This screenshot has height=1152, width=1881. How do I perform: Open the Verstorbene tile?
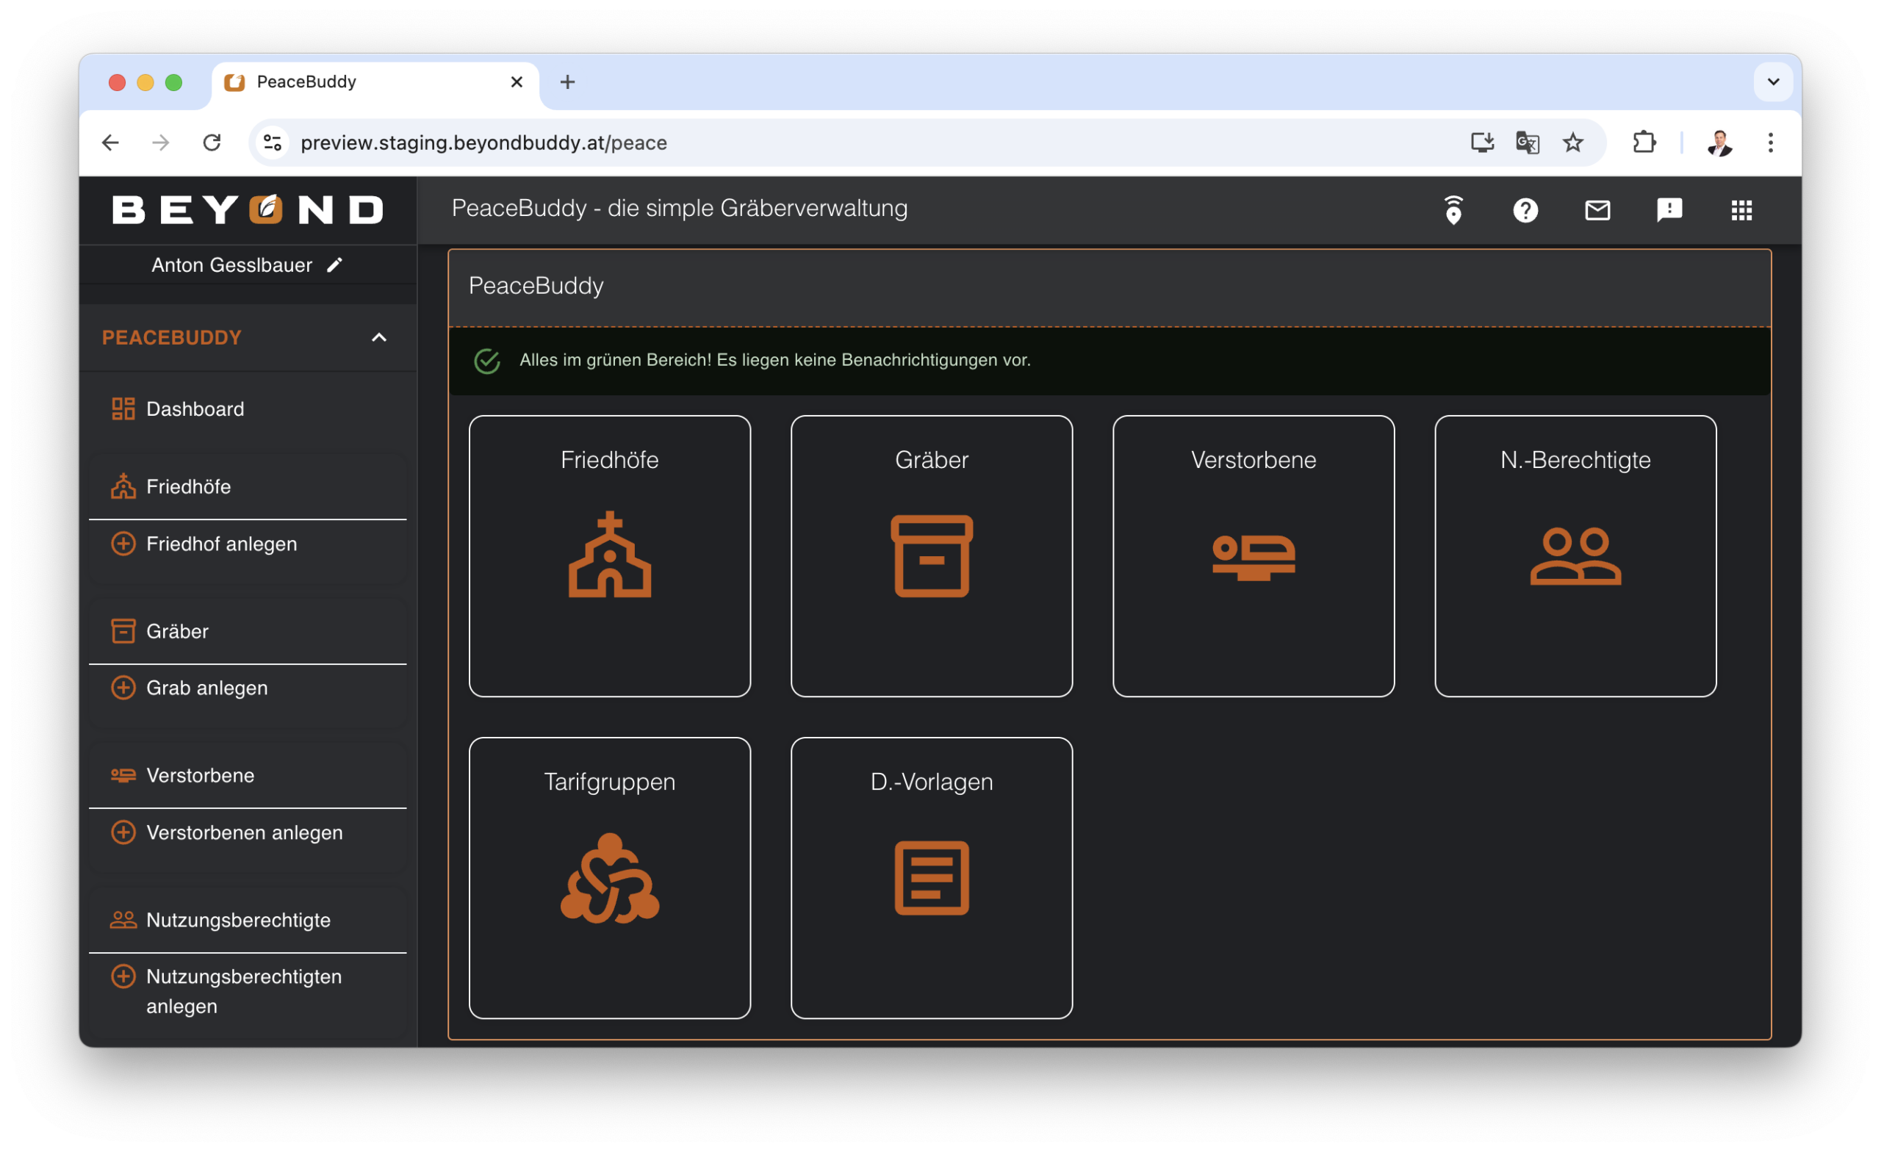(1253, 555)
